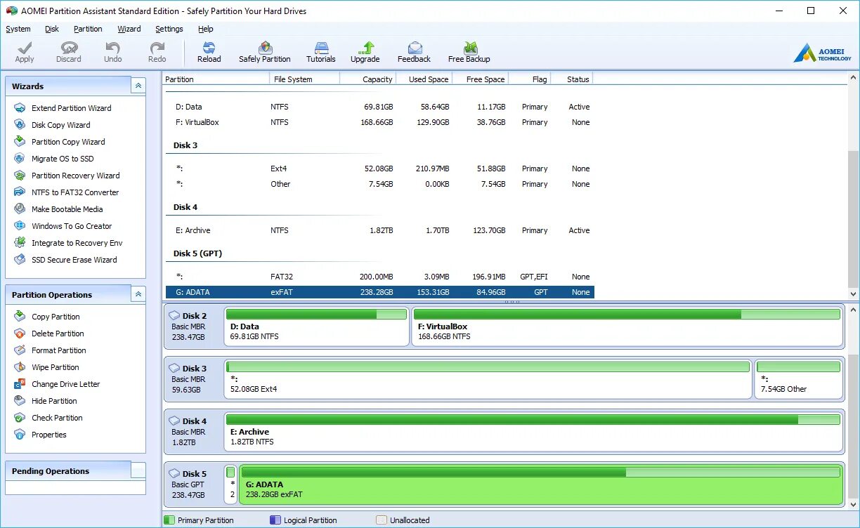Click the Apply checkmark toolbar icon

[25, 48]
